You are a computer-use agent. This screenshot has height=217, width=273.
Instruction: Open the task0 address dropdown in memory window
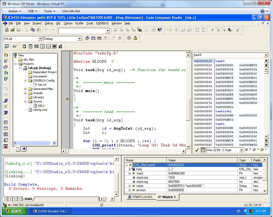pos(266,55)
